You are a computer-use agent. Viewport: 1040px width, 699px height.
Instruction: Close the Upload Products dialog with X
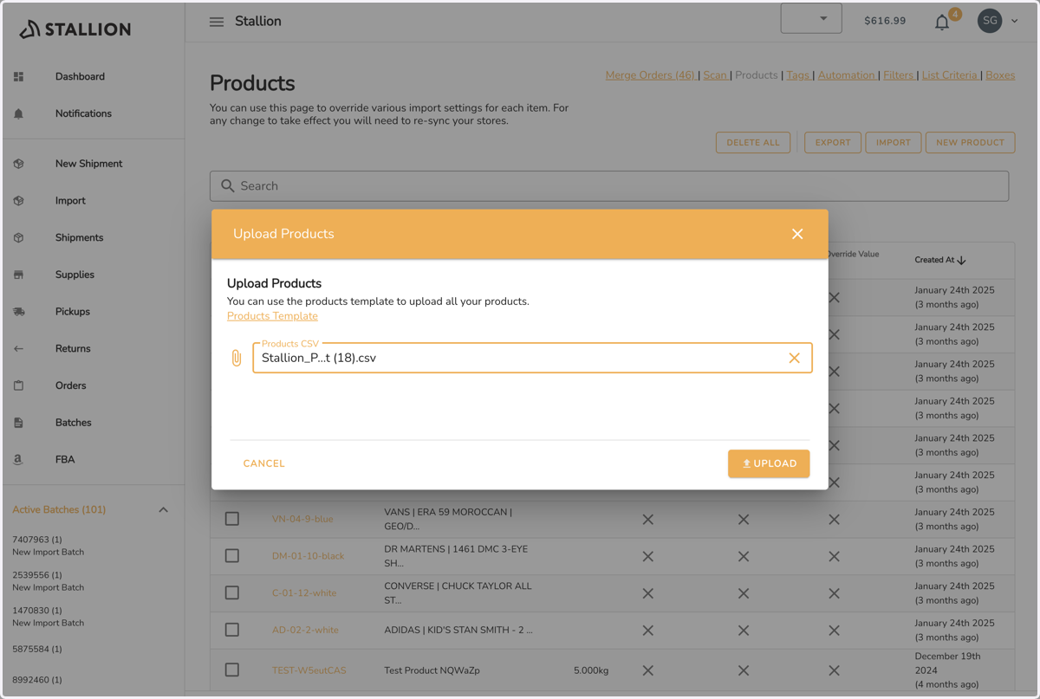coord(797,234)
